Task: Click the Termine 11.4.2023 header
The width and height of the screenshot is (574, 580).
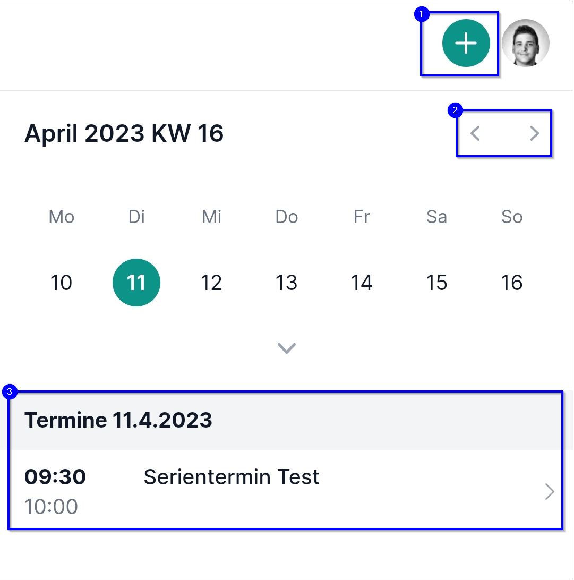Action: tap(118, 421)
